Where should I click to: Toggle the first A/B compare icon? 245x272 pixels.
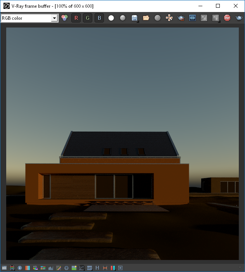click(x=204, y=18)
